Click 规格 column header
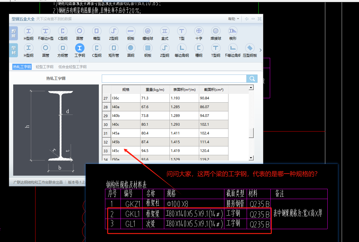 (126, 90)
